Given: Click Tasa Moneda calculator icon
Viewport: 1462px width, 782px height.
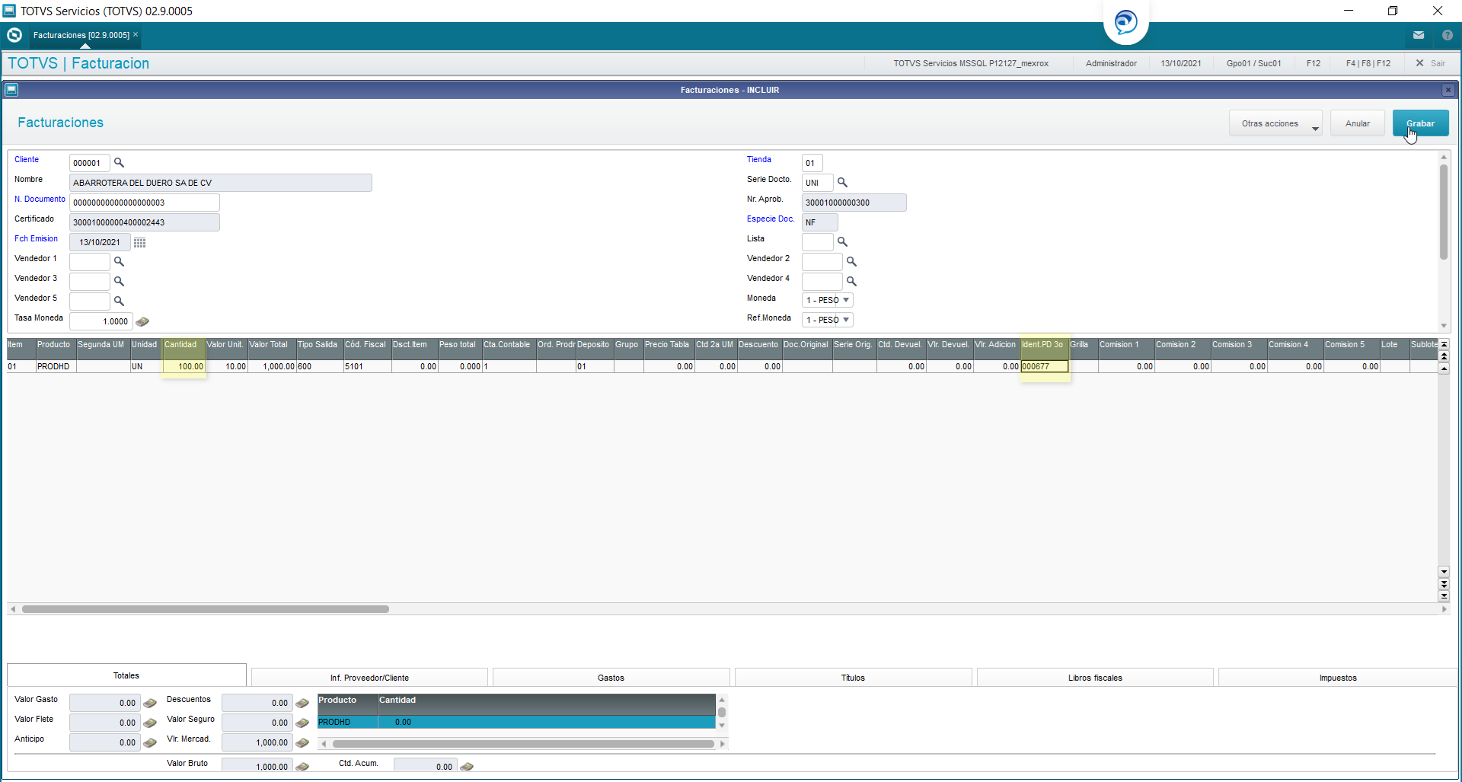Looking at the screenshot, I should pos(142,322).
